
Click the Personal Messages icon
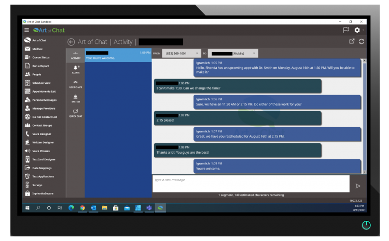point(27,100)
